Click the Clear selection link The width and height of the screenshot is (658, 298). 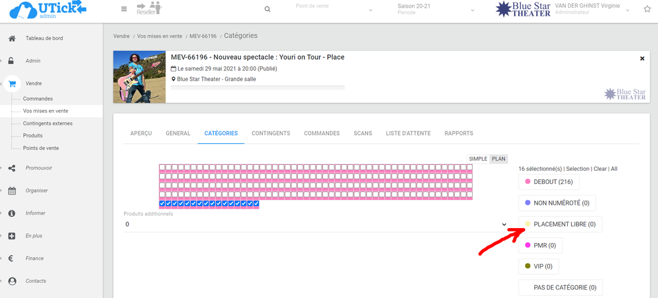click(x=599, y=169)
